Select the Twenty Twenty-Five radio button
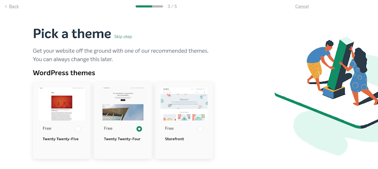 click(78, 129)
